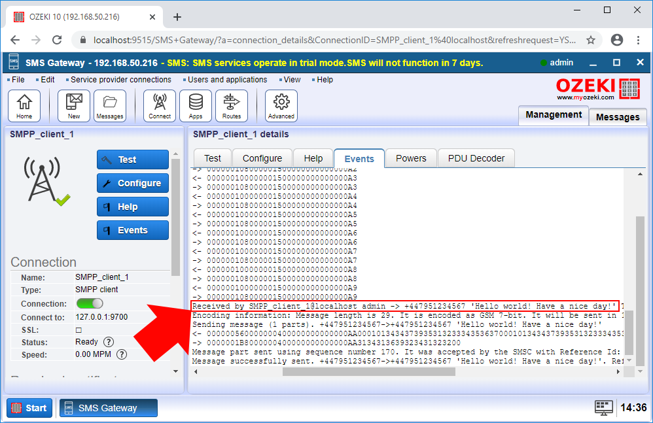653x423 pixels.
Task: Switch to the Test tab
Action: [213, 158]
